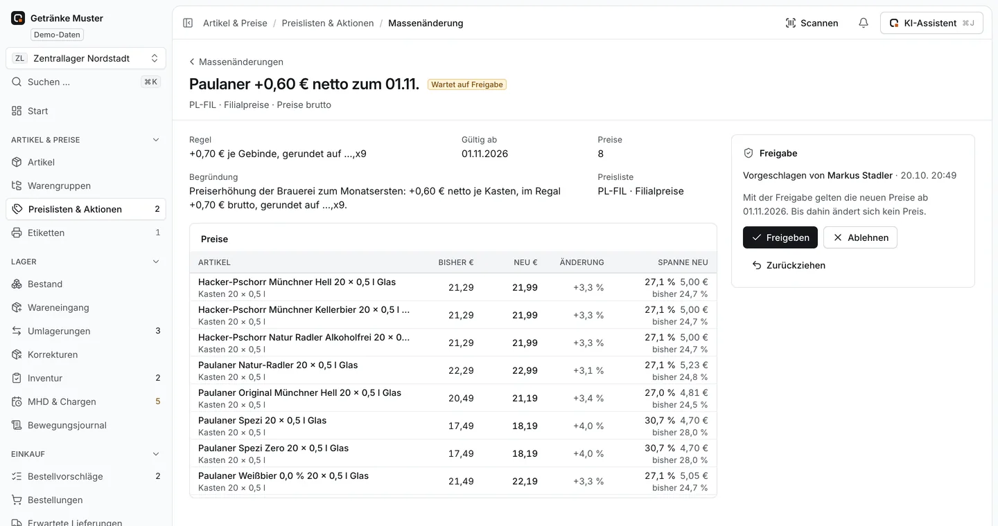Collapse the LAGER section
Screen dimensions: 998x526
point(156,262)
